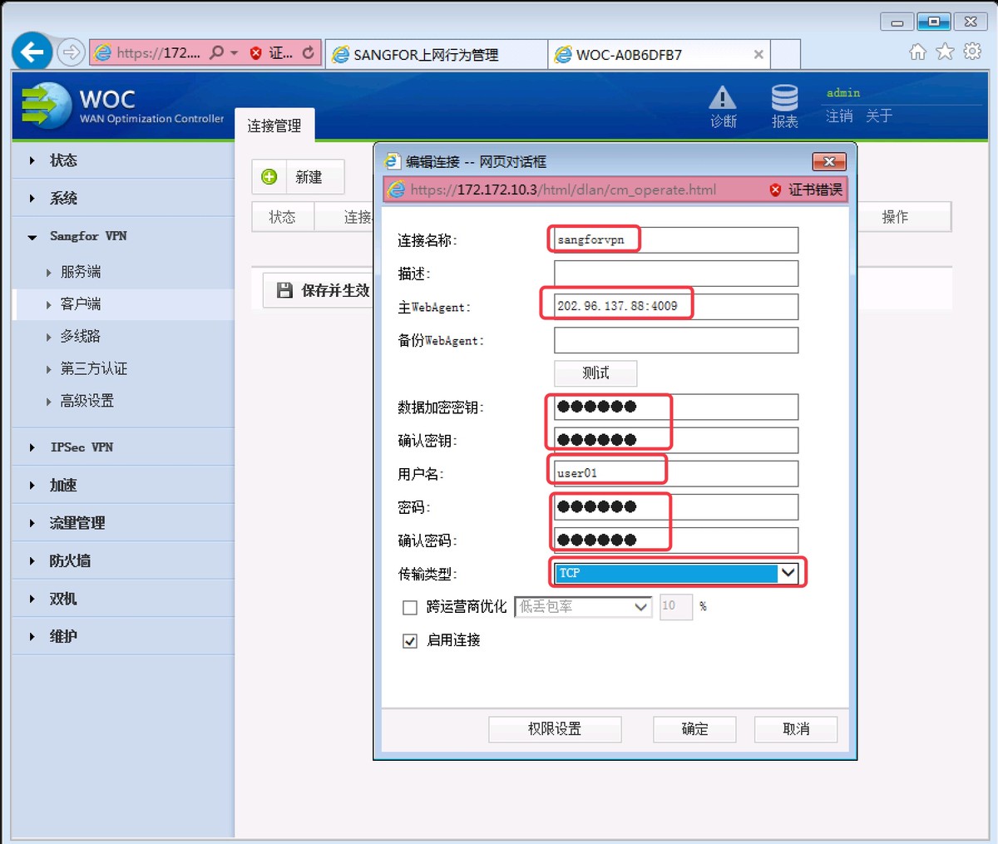Click the 权限设置 button
Screen dimensions: 998x844
tap(555, 729)
